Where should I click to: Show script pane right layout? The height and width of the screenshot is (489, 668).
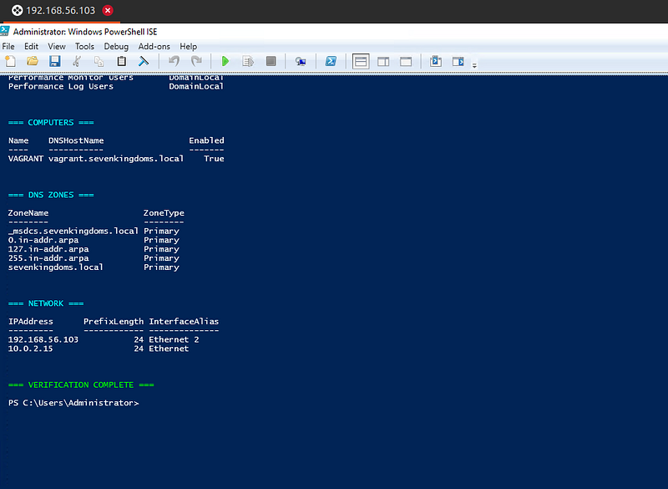(383, 61)
